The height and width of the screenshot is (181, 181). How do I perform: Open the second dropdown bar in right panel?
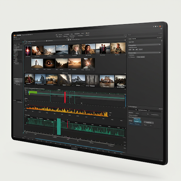(x=145, y=53)
